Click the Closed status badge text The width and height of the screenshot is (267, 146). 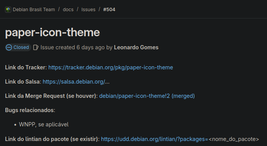21,47
